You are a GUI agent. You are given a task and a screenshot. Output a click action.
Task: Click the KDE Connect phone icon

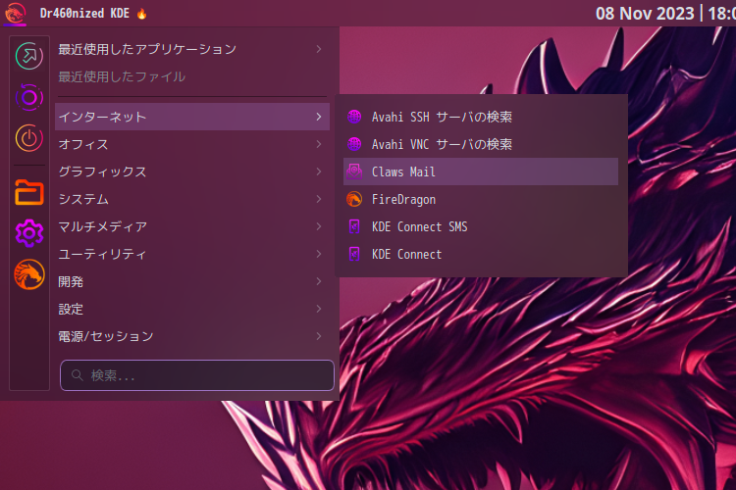pos(354,254)
